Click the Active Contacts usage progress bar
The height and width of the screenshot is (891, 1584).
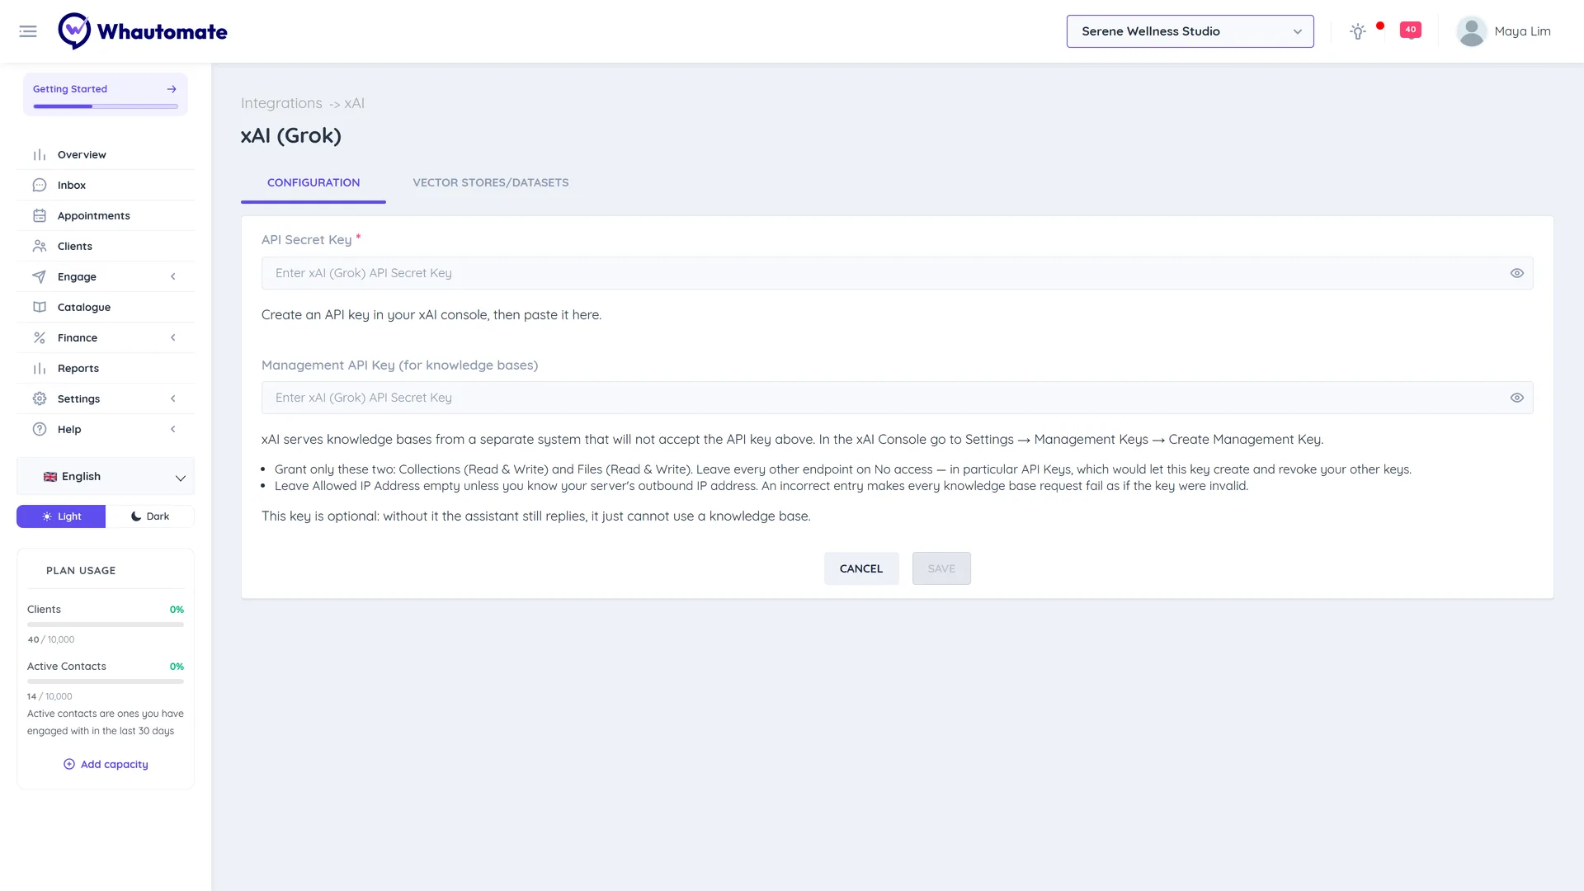pyautogui.click(x=106, y=682)
